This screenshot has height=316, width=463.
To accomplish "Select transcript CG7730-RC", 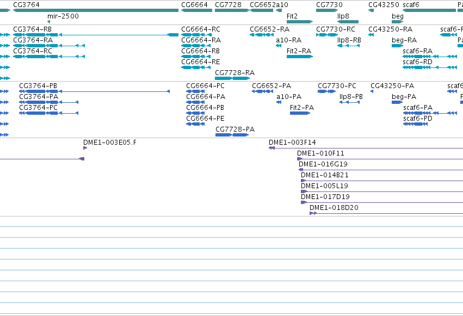I will pyautogui.click(x=327, y=35).
